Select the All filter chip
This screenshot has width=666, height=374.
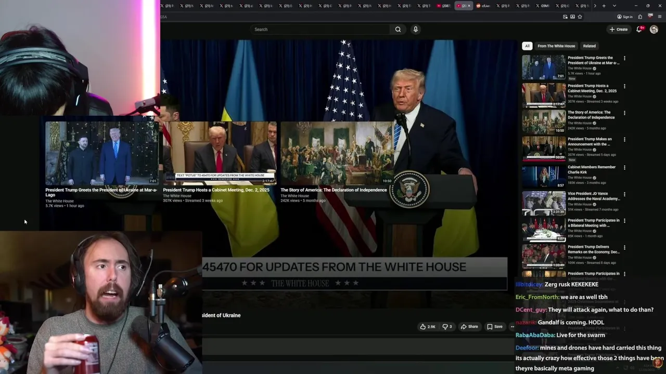[x=527, y=46]
